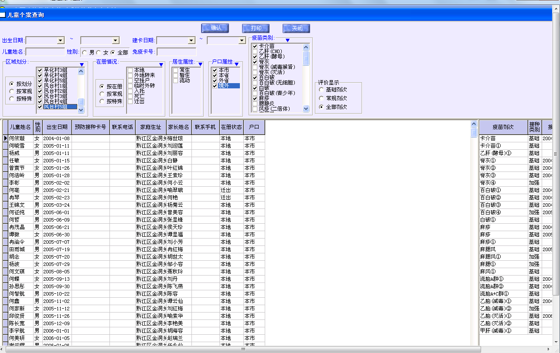The width and height of the screenshot is (560, 353).
Task: Click the 出生日期 column header
Action: click(57, 128)
